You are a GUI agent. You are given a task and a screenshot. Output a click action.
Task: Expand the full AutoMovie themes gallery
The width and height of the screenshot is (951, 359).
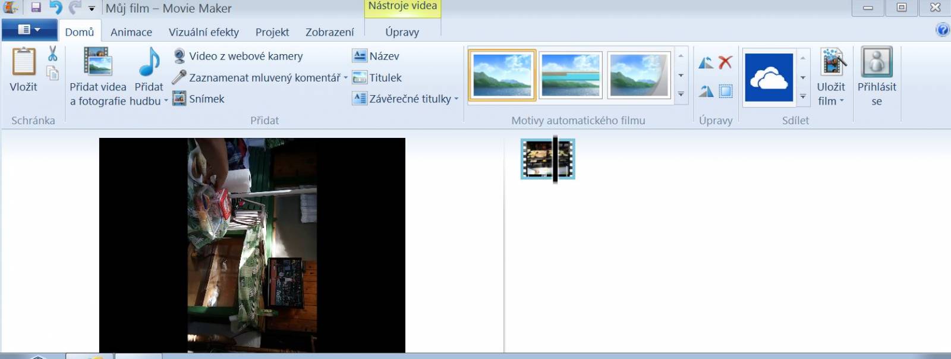point(681,95)
